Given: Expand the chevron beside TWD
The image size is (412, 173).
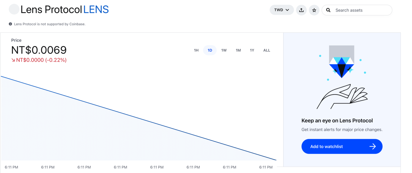Looking at the screenshot, I should 287,10.
